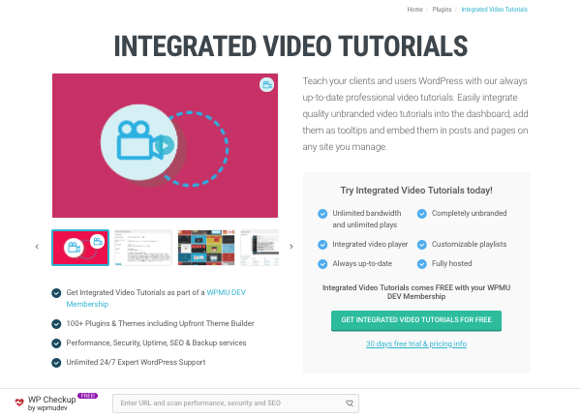
Task: Select the settings page screenshot thumbnail
Action: coord(143,248)
